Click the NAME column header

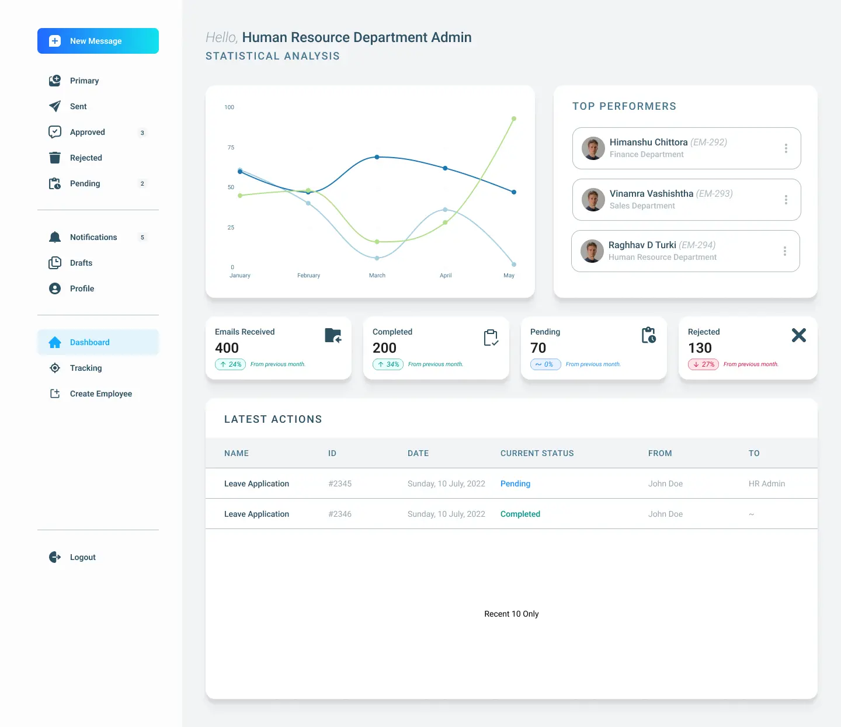coord(237,453)
